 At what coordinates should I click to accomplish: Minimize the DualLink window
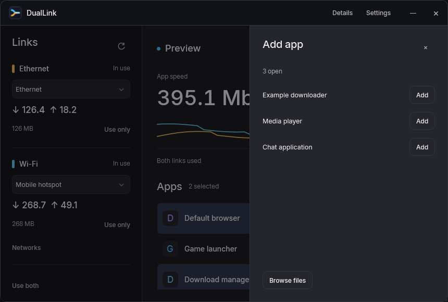pyautogui.click(x=413, y=13)
